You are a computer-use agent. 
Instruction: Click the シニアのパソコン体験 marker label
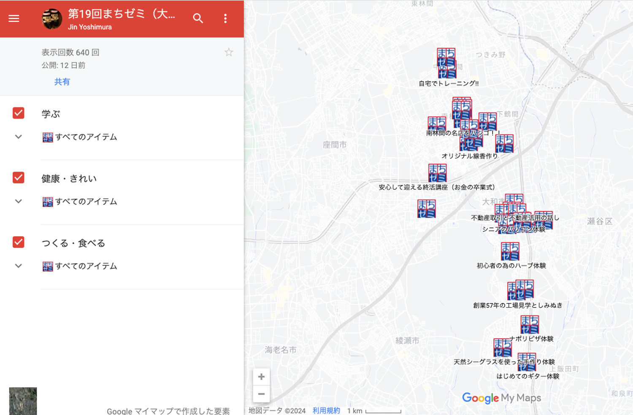(514, 229)
